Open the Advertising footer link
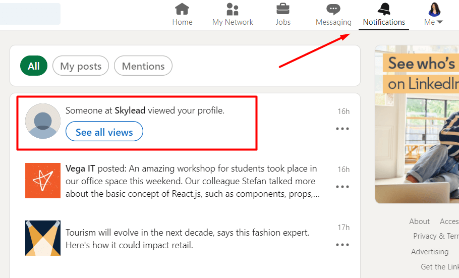This screenshot has width=459, height=278. coord(429,251)
